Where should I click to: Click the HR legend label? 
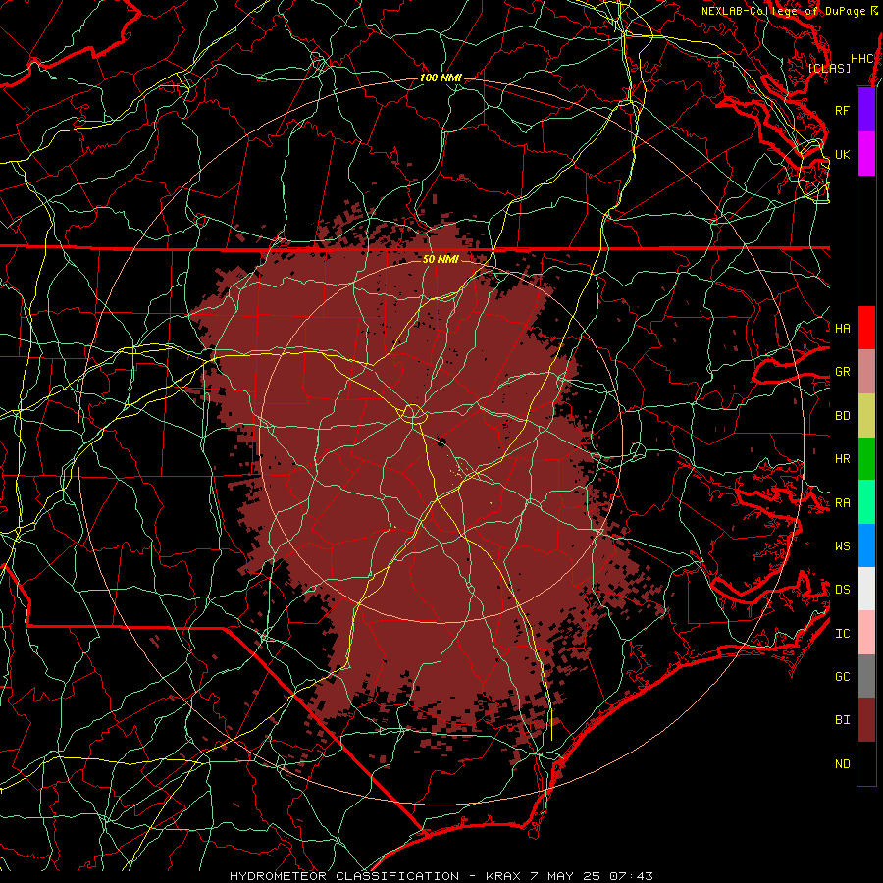843,459
